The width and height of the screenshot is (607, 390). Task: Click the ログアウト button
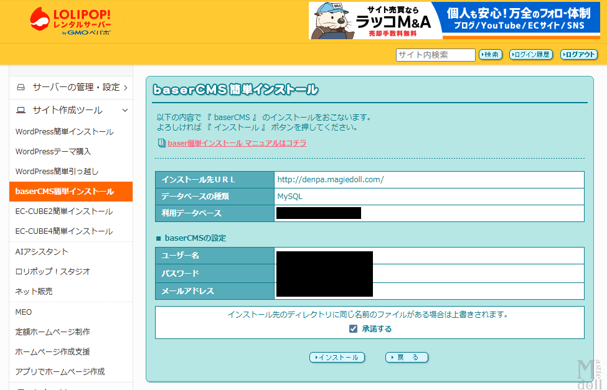click(x=578, y=55)
